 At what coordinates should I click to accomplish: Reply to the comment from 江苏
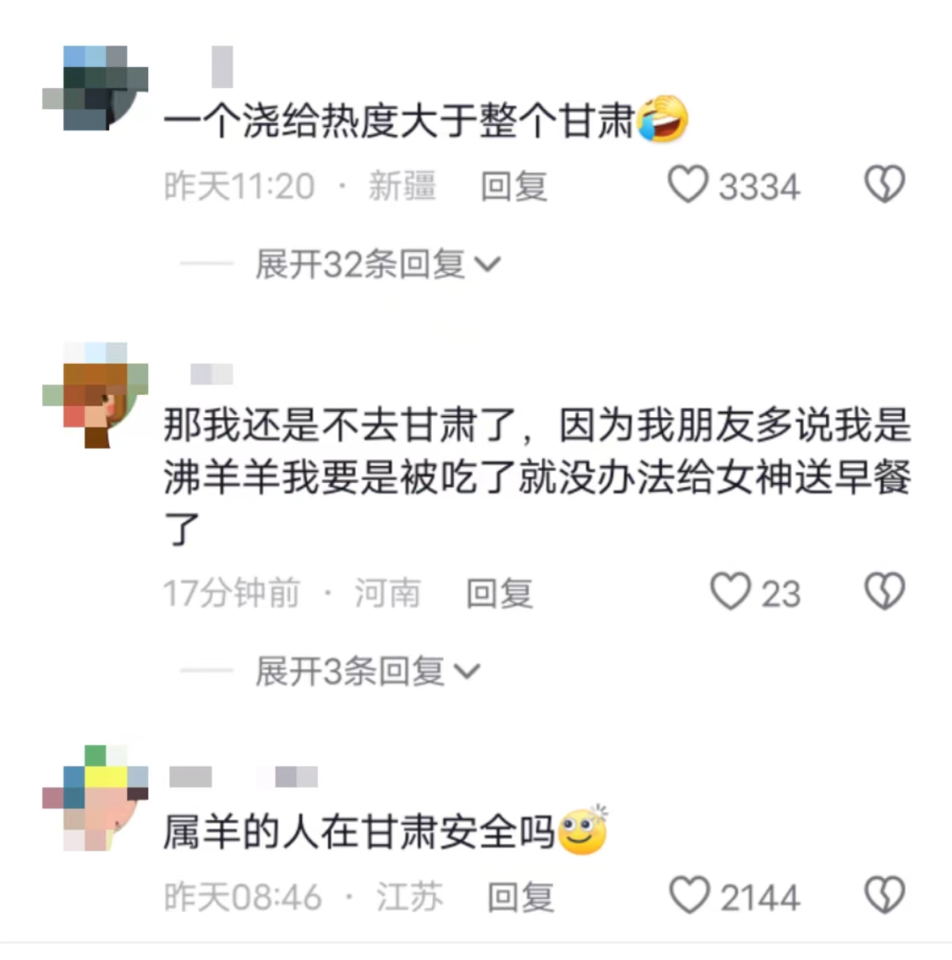coord(520,897)
